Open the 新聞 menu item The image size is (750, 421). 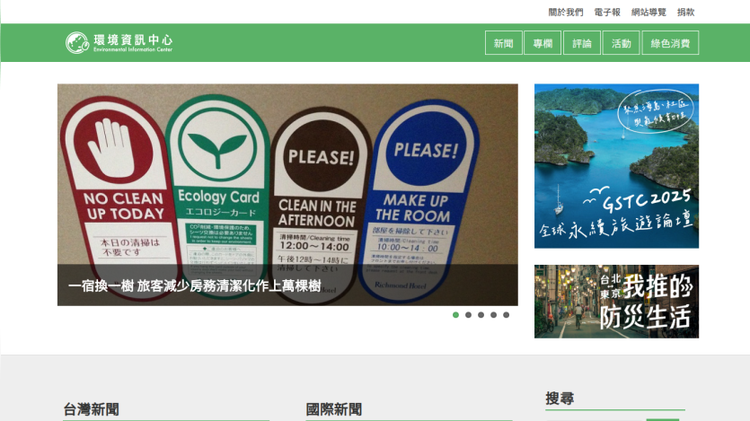503,43
